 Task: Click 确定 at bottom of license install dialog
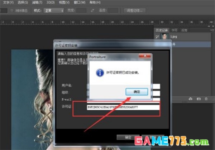point(128,137)
